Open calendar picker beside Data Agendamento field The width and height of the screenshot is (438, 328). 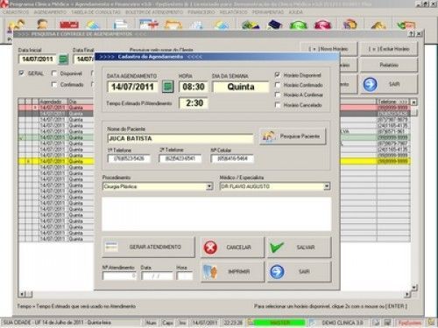click(x=168, y=87)
